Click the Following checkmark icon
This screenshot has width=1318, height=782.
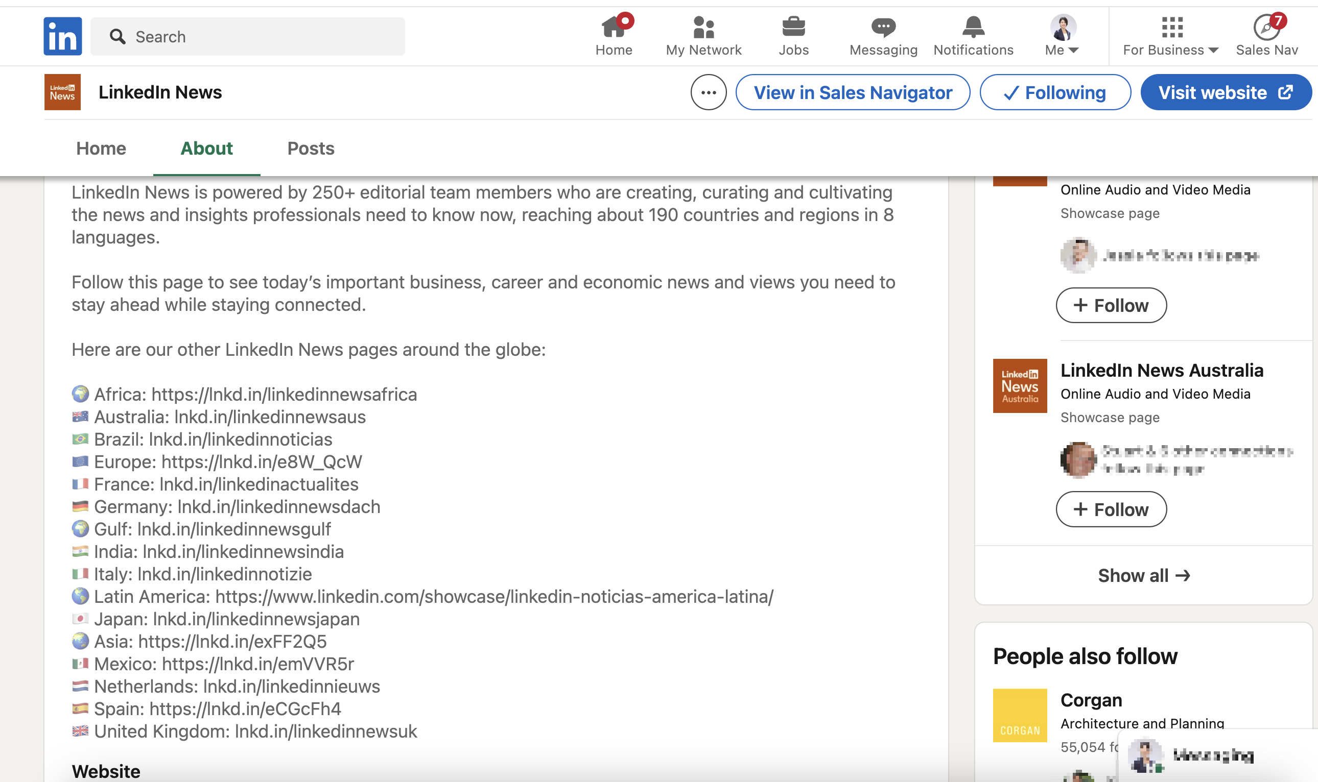tap(1010, 93)
